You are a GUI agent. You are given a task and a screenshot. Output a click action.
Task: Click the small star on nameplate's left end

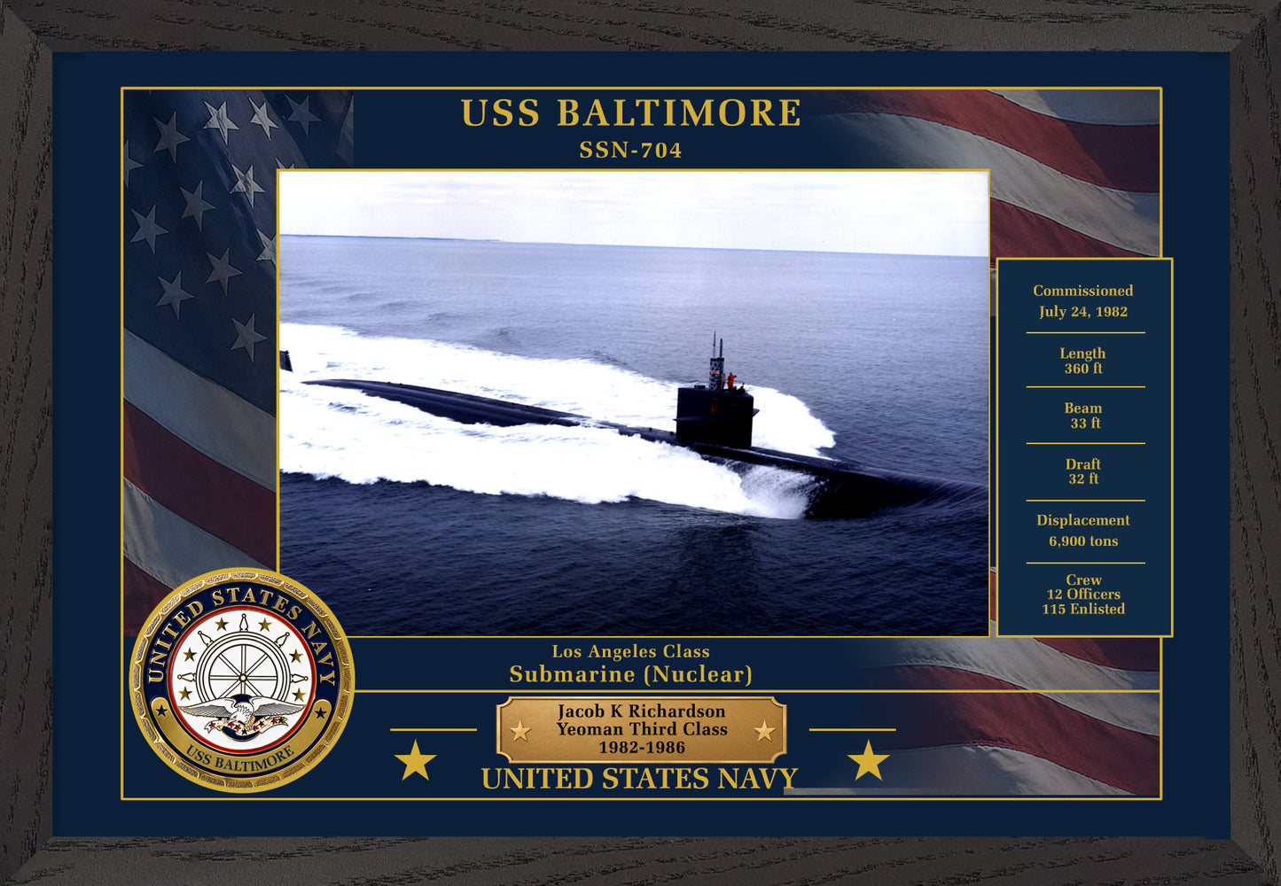[520, 731]
